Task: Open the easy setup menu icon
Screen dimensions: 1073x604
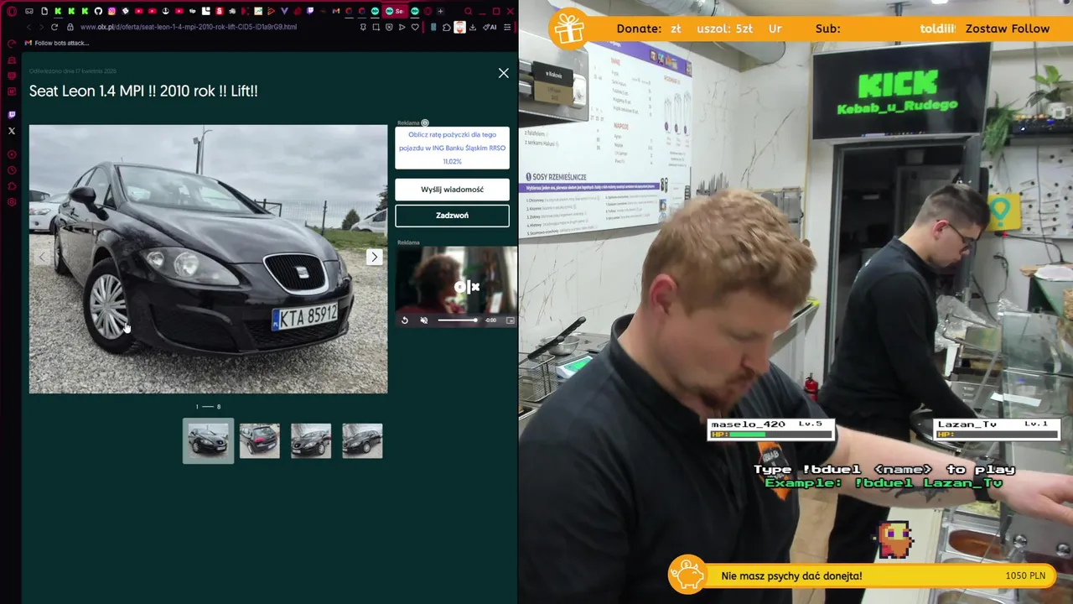Action: pos(507,27)
